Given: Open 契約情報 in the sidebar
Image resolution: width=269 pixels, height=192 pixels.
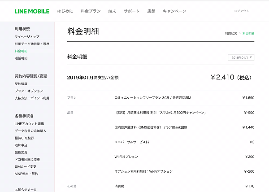Looking at the screenshot, I should tap(21, 84).
